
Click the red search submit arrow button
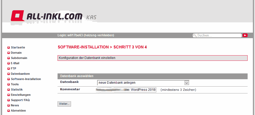pyautogui.click(x=245, y=35)
